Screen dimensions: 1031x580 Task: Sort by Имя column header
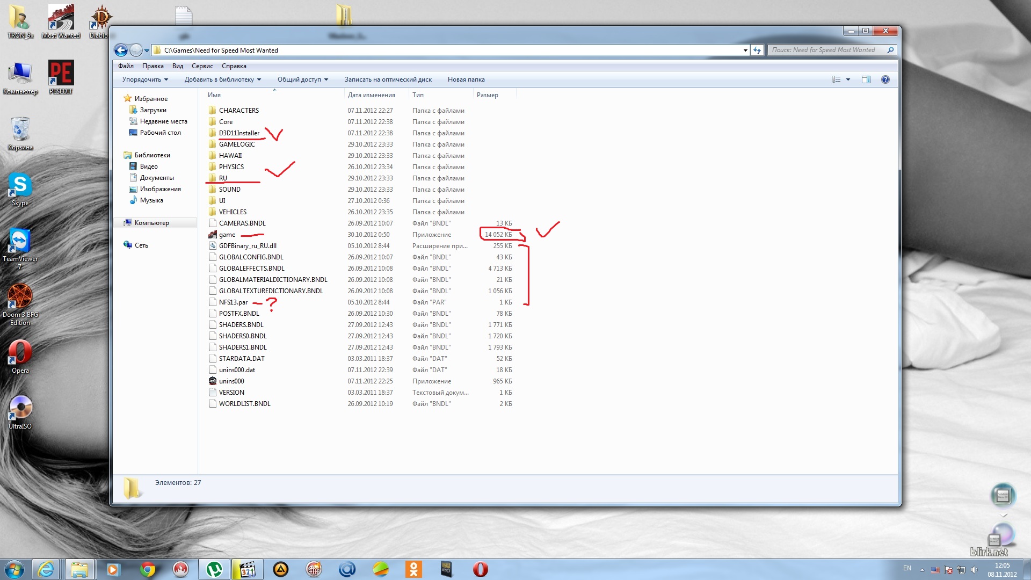pyautogui.click(x=214, y=95)
